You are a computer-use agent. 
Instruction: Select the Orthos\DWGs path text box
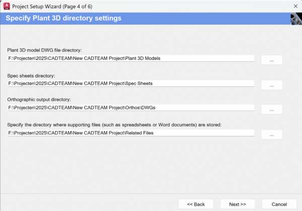pyautogui.click(x=131, y=108)
